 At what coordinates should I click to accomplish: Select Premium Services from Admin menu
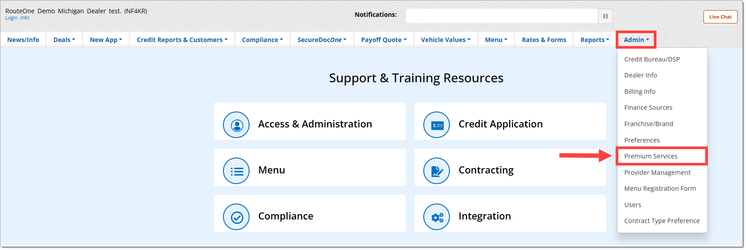click(651, 156)
